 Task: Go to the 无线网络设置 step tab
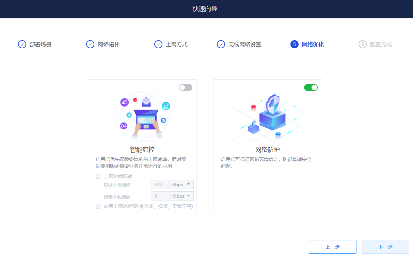[x=244, y=45]
